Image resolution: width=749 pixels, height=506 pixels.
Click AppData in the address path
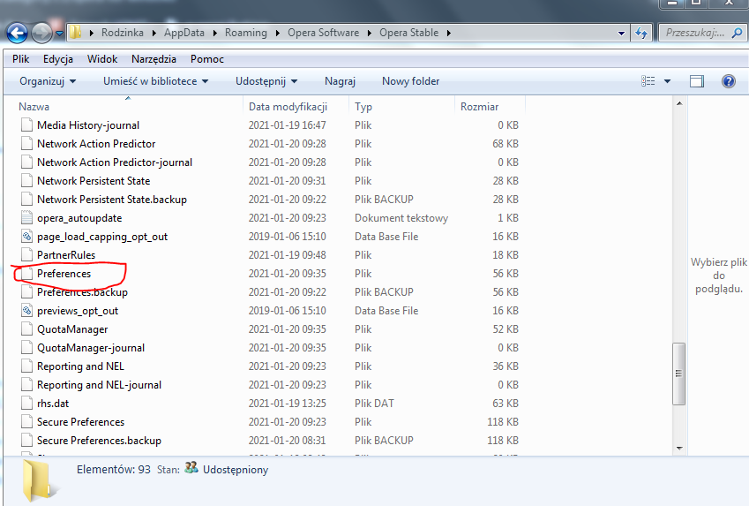184,33
